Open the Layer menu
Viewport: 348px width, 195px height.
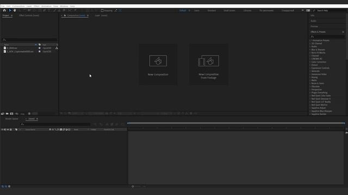pos(29,6)
